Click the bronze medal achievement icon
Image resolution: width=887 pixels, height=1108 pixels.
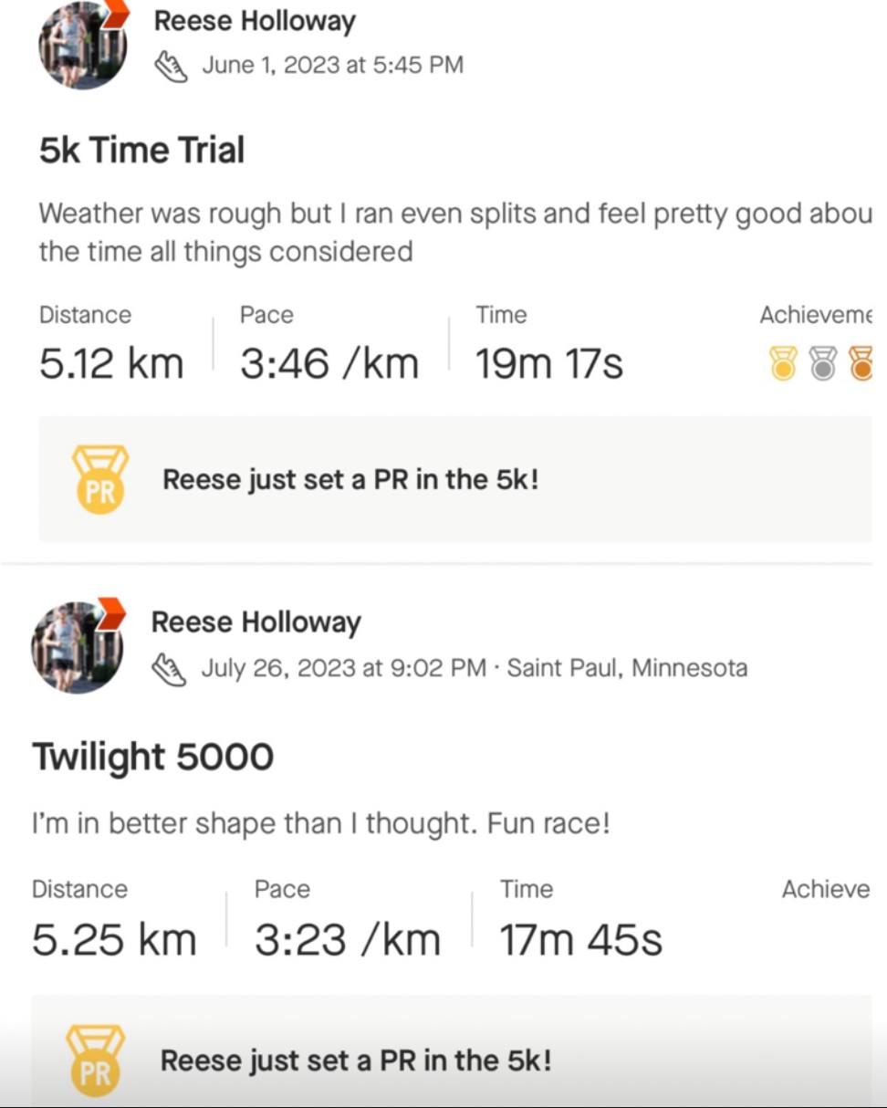(x=861, y=362)
